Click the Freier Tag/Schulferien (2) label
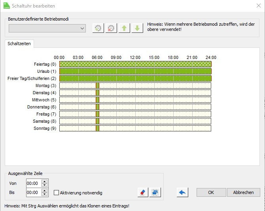Screen dimensions: 265x211 coord(32,78)
